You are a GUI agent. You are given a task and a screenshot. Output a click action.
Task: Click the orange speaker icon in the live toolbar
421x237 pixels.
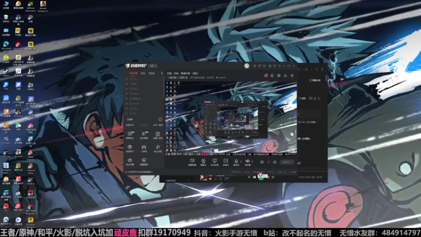click(x=247, y=161)
